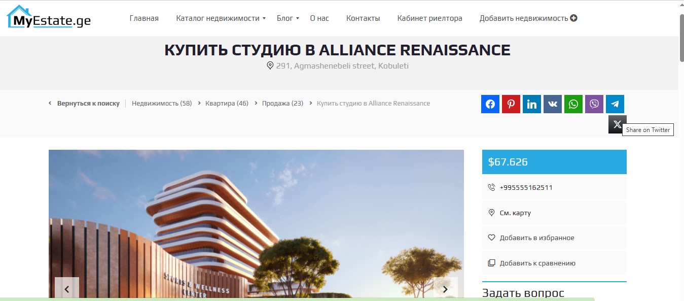Open Недвижимость (58) breadcrumb
684x301 pixels.
tap(162, 104)
